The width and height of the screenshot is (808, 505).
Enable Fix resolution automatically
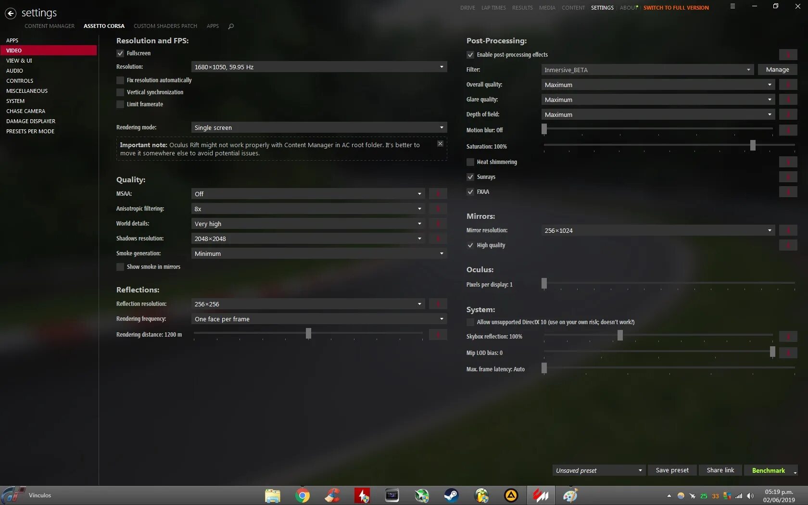pos(120,80)
